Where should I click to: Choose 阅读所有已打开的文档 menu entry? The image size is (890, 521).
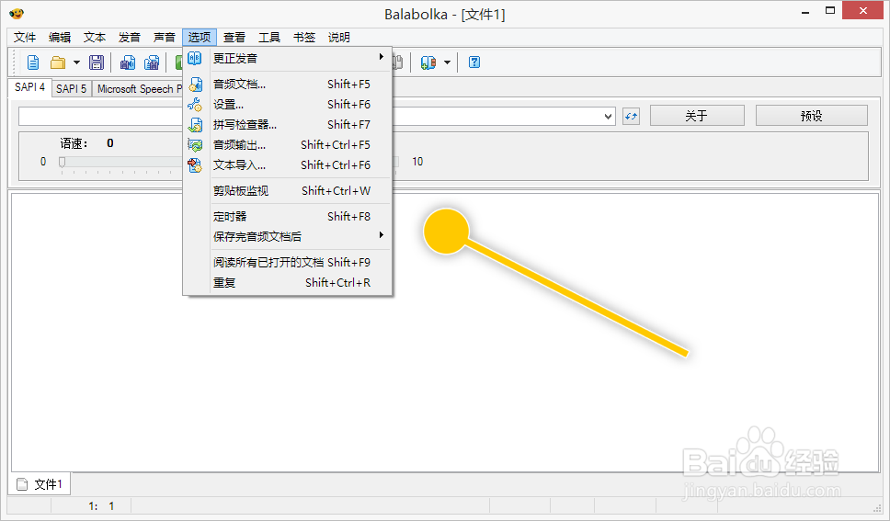click(x=287, y=263)
